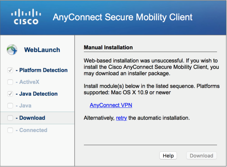Click the Help button
Image resolution: width=227 pixels, height=167 pixels.
(x=168, y=155)
